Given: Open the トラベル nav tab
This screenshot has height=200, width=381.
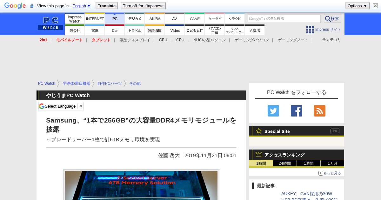Looking at the screenshot, I should 135,30.
